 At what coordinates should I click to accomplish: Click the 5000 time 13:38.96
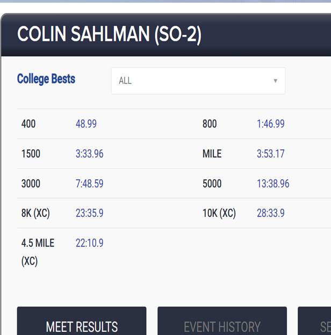point(273,184)
